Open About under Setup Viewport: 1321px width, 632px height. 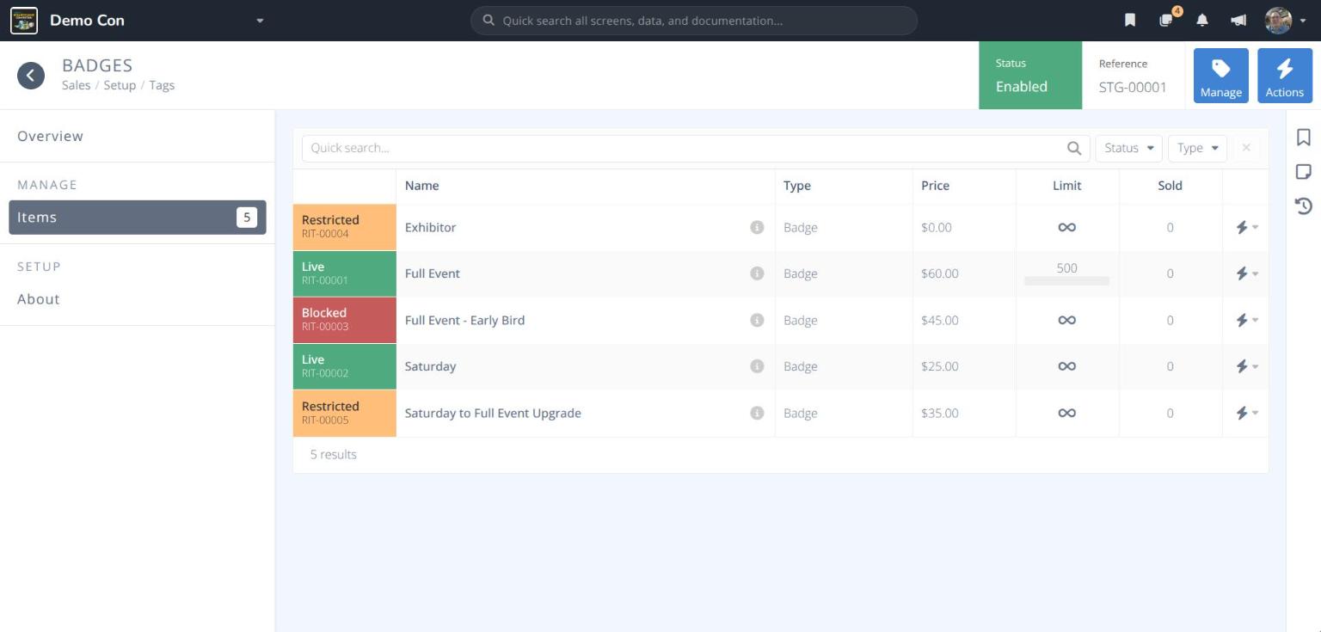138,299
